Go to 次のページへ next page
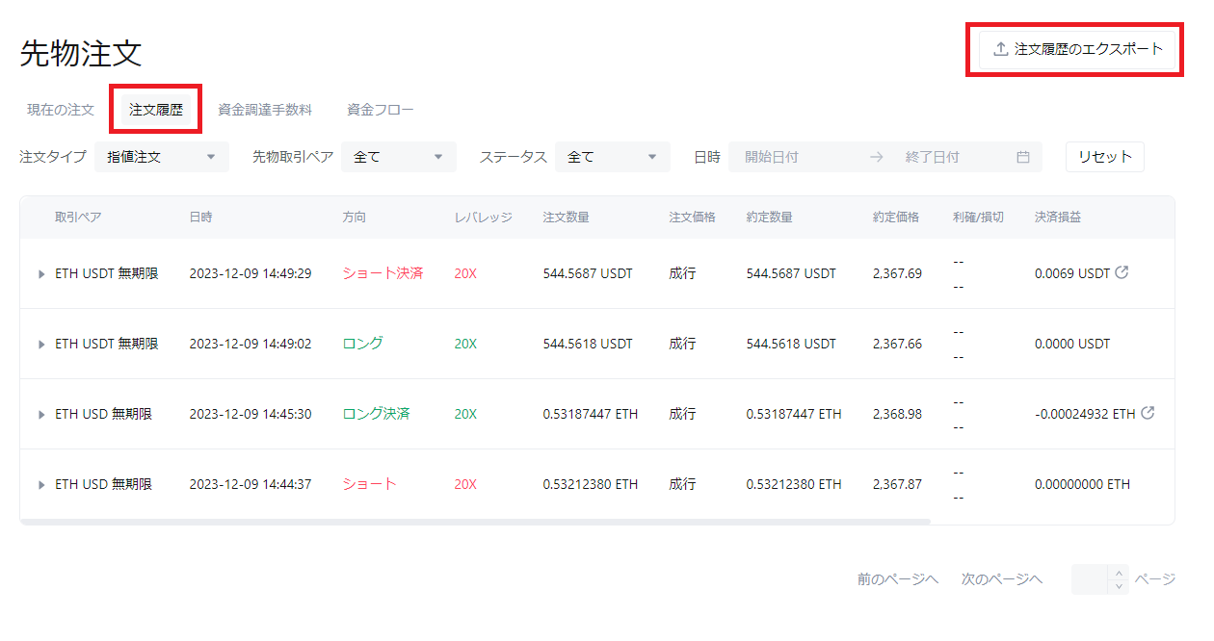Viewport: 1214px width, 641px height. coord(1002,579)
